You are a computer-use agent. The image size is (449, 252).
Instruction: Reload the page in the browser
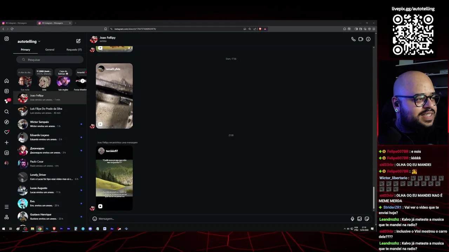12,29
